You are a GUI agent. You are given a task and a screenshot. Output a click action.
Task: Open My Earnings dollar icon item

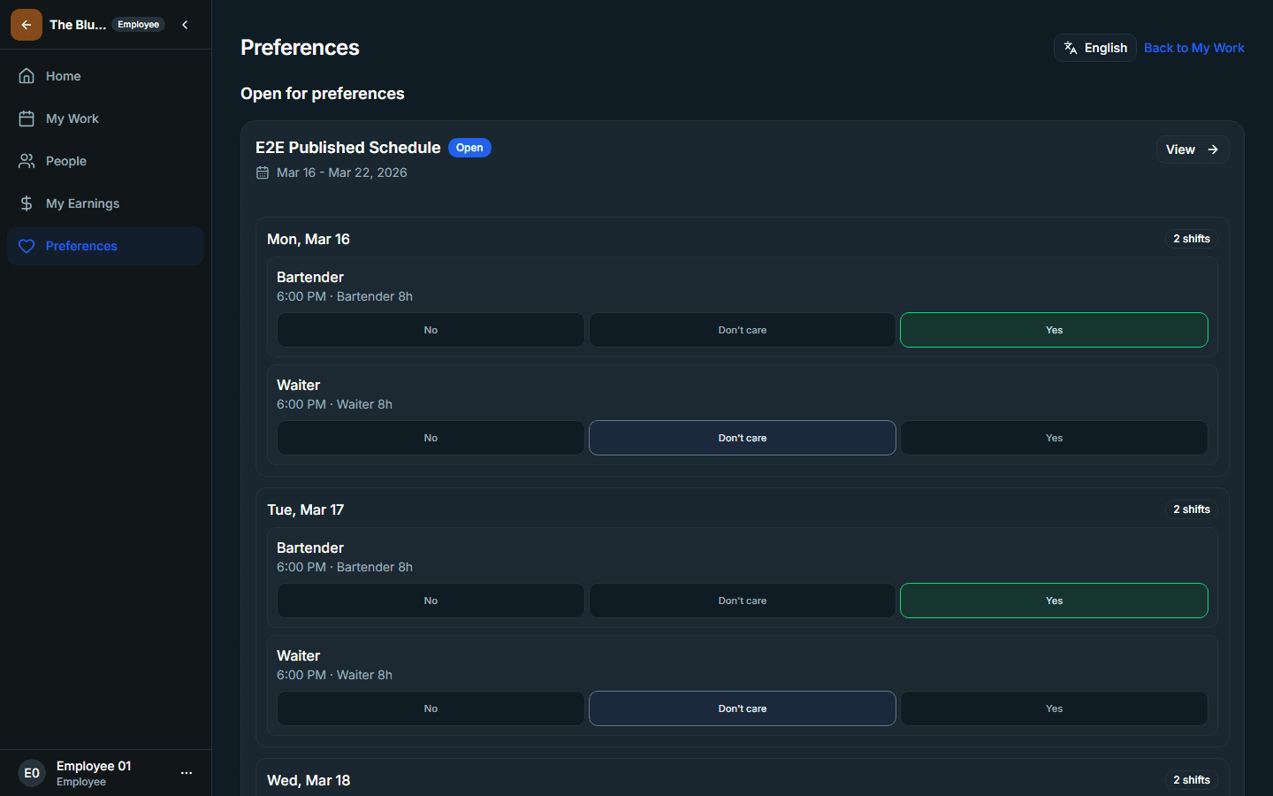[105, 203]
